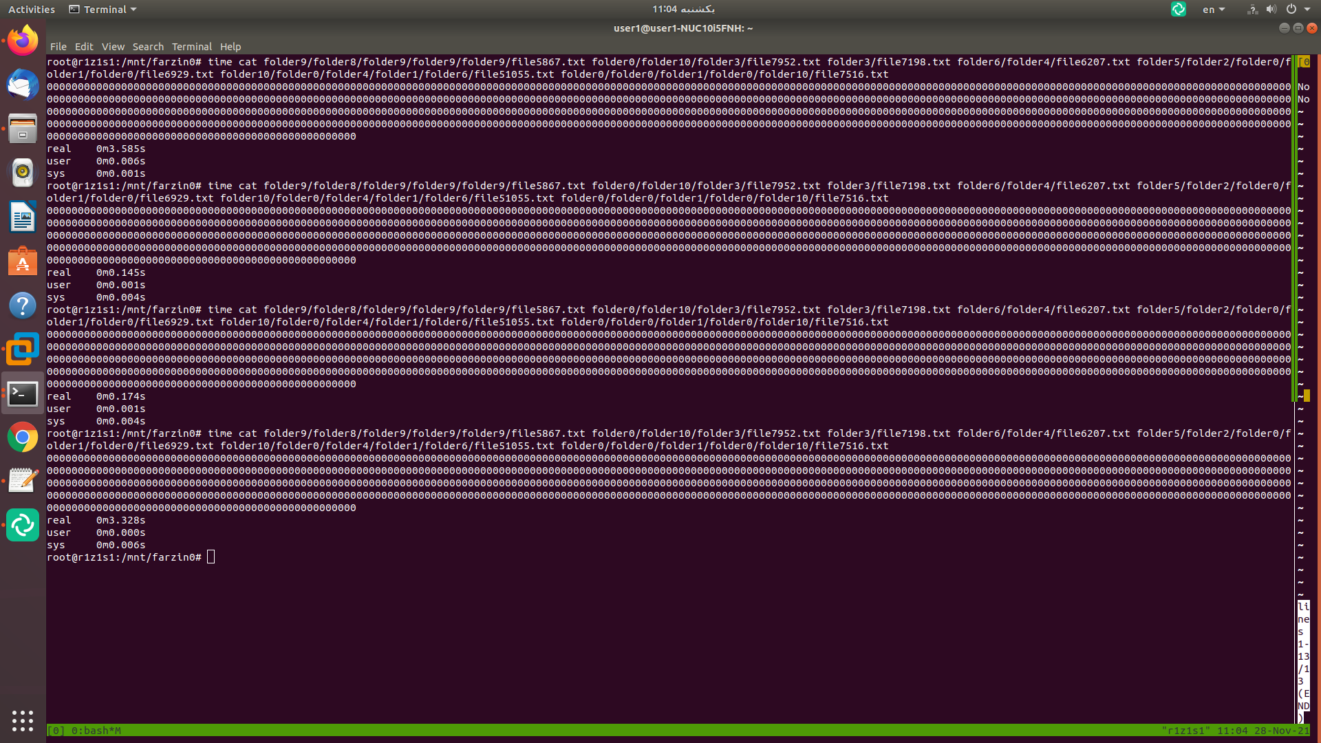
Task: Show Applications grid button
Action: tap(23, 720)
